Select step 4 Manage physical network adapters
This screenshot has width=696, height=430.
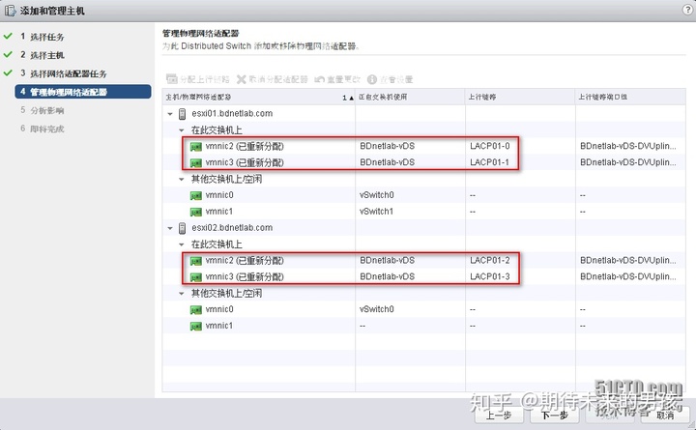pyautogui.click(x=83, y=92)
